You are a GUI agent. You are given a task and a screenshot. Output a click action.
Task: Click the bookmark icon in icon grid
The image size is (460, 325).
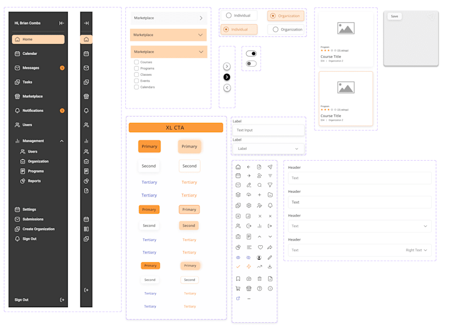[x=238, y=278]
